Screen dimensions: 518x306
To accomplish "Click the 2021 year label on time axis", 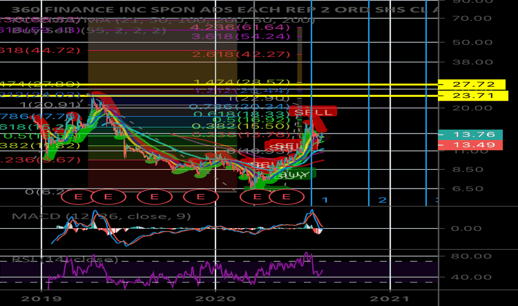I will pos(390,299).
